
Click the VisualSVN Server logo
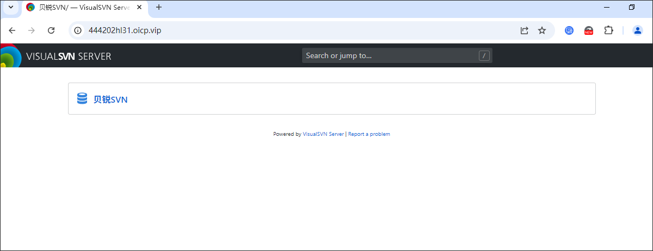coord(56,55)
